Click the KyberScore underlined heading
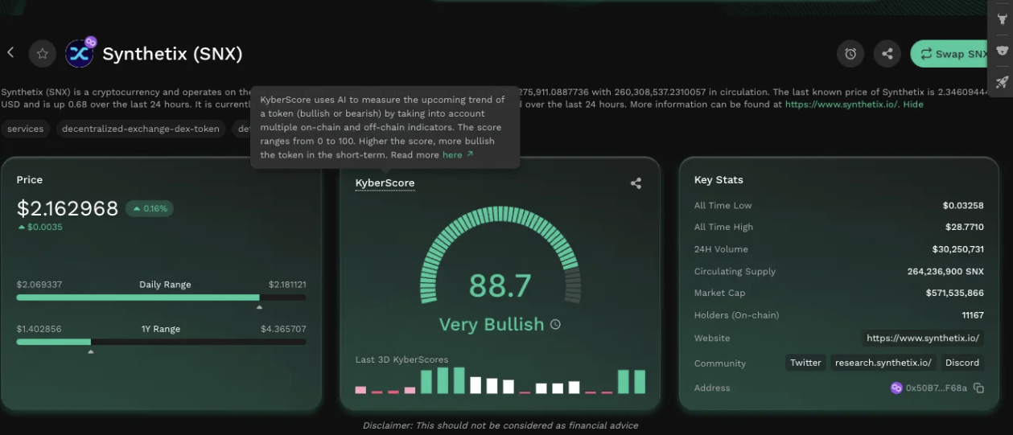This screenshot has width=1013, height=435. pyautogui.click(x=385, y=183)
